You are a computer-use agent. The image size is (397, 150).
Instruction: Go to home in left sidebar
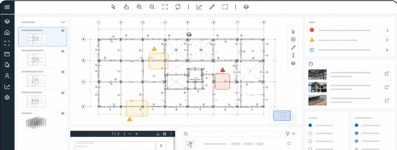(x=7, y=32)
